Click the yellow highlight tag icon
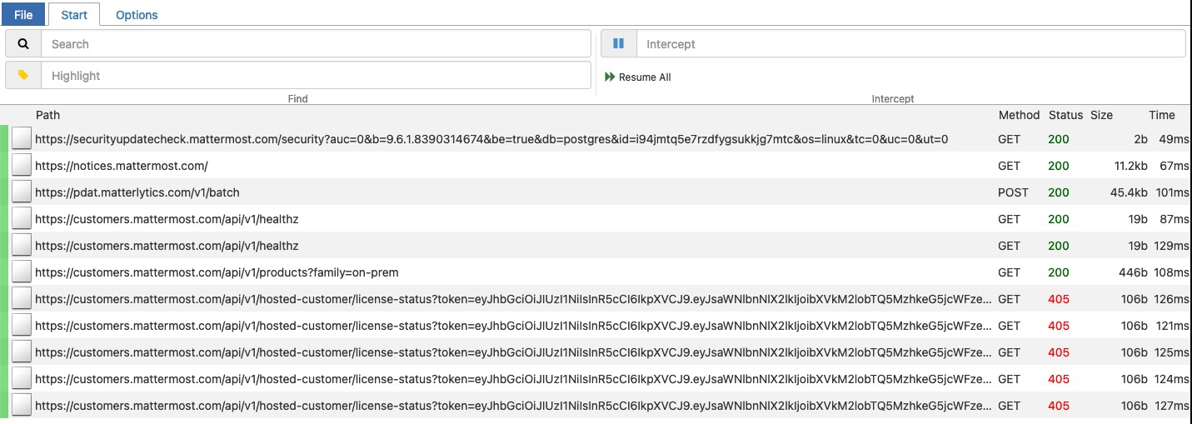Viewport: 1192px width, 424px height. (23, 76)
